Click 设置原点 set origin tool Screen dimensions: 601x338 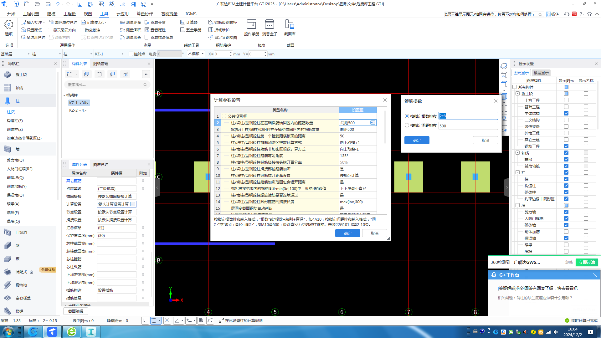click(31, 30)
